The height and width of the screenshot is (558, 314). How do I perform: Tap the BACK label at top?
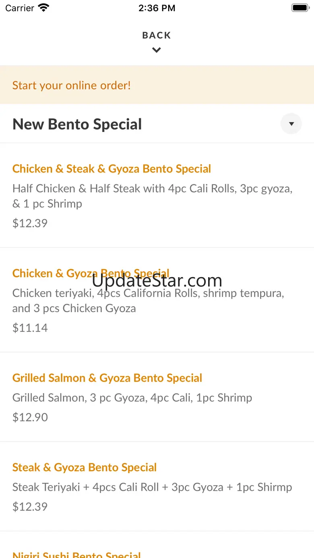pyautogui.click(x=157, y=35)
